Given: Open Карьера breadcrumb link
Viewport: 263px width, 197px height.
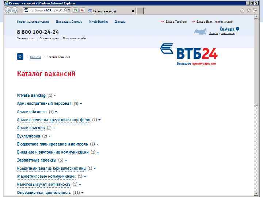Looking at the screenshot, I should pos(35,57).
